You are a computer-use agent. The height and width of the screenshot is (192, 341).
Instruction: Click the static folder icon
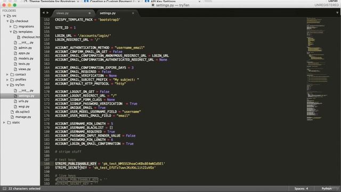click(x=9, y=123)
